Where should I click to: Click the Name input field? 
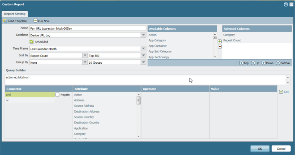[87, 28]
